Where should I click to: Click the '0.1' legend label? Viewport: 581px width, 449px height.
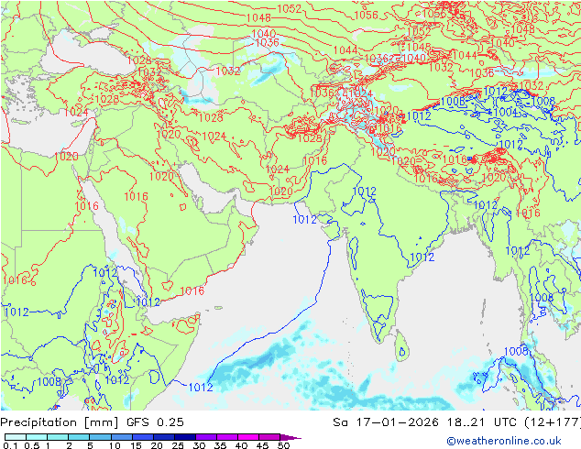click(x=10, y=445)
